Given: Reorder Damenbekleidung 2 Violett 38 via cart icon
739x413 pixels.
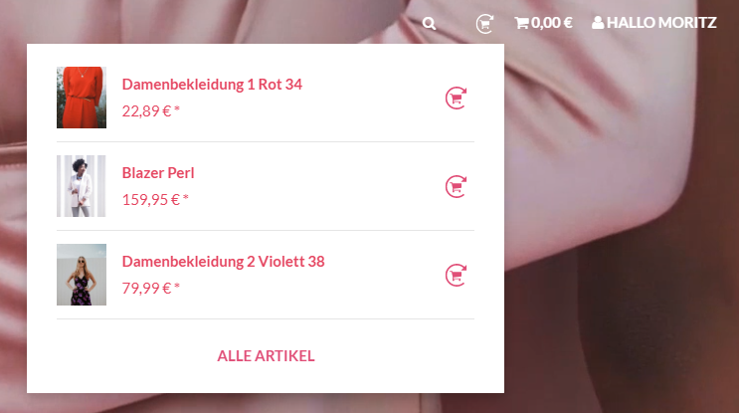Looking at the screenshot, I should (456, 276).
